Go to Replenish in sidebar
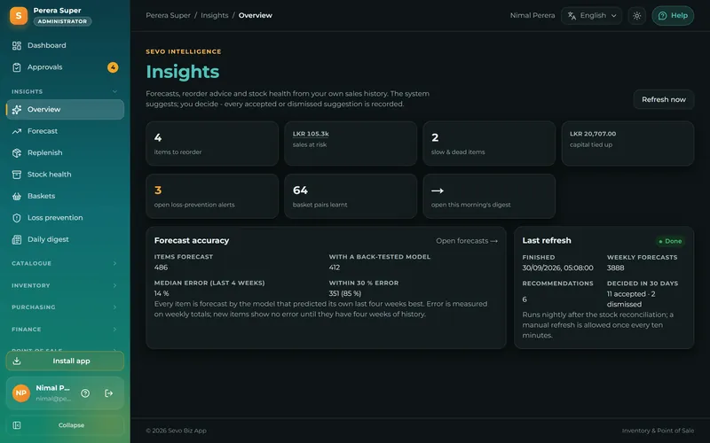This screenshot has height=443, width=710. pyautogui.click(x=65, y=152)
